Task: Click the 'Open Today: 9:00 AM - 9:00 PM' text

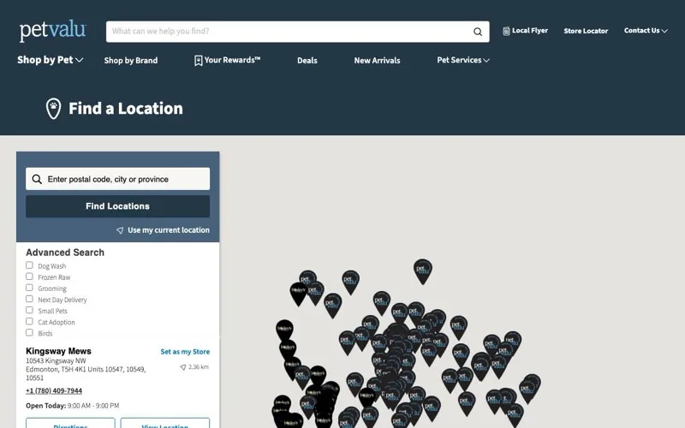Action: pos(73,406)
